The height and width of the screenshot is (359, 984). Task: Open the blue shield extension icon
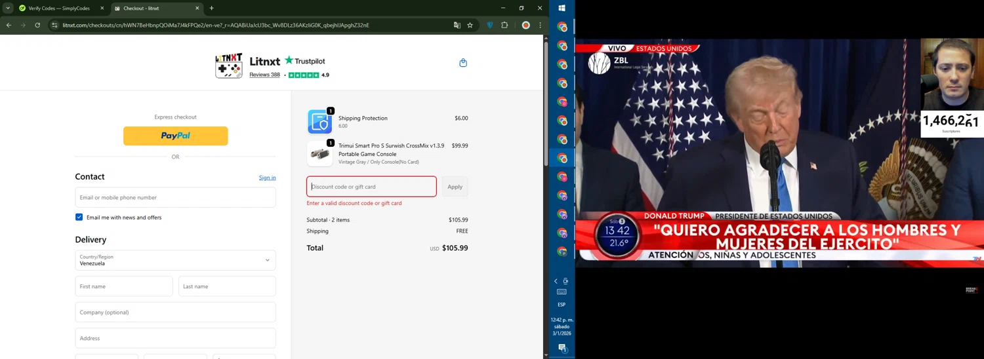pos(489,26)
